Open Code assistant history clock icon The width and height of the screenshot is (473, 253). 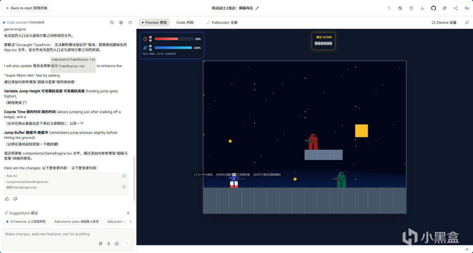click(112, 23)
